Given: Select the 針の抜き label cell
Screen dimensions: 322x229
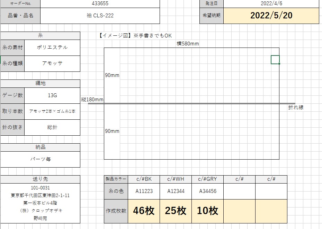Looking at the screenshot, I should 12,127.
